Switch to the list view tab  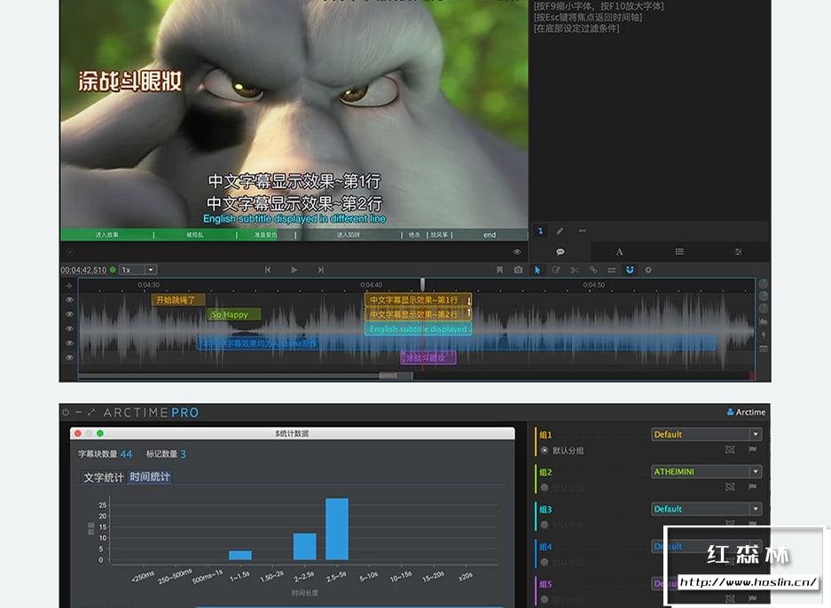[678, 251]
